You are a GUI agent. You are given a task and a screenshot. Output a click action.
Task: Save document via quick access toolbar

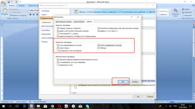8,2
